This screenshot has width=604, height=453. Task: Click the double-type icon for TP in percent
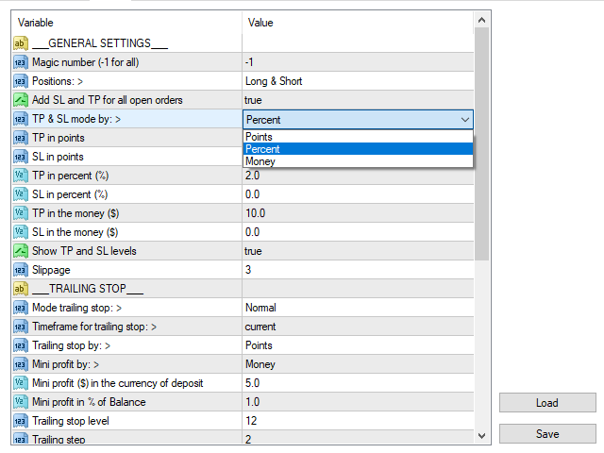(21, 176)
